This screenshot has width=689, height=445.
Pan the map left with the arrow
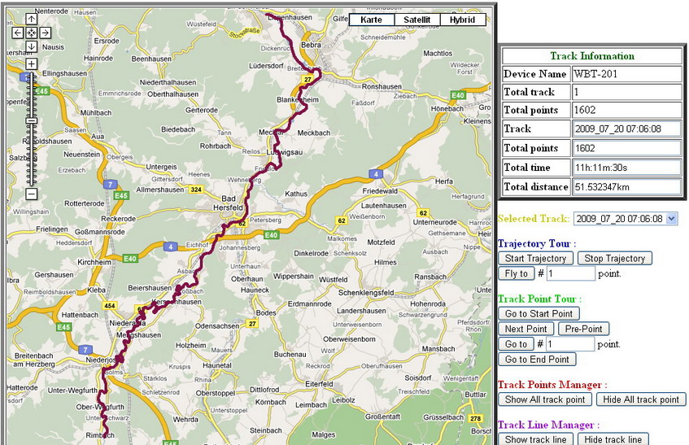tap(17, 33)
